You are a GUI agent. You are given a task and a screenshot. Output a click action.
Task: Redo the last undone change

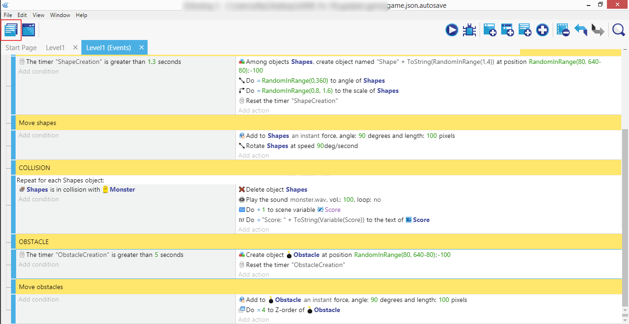pos(598,30)
